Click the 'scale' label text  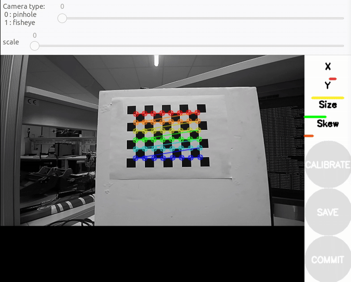[11, 42]
